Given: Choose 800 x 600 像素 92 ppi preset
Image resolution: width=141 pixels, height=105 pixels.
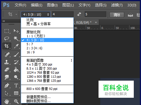Looking at the screenshot, I should [x=47, y=89].
